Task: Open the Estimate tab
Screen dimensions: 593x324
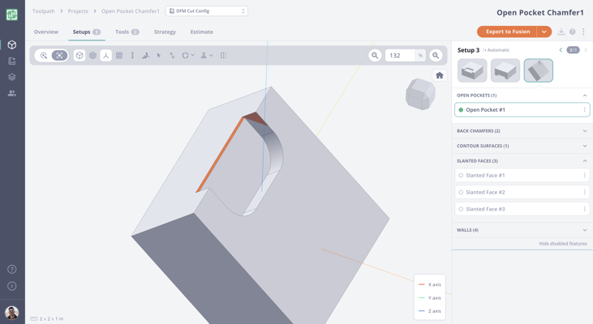Action: coord(201,32)
